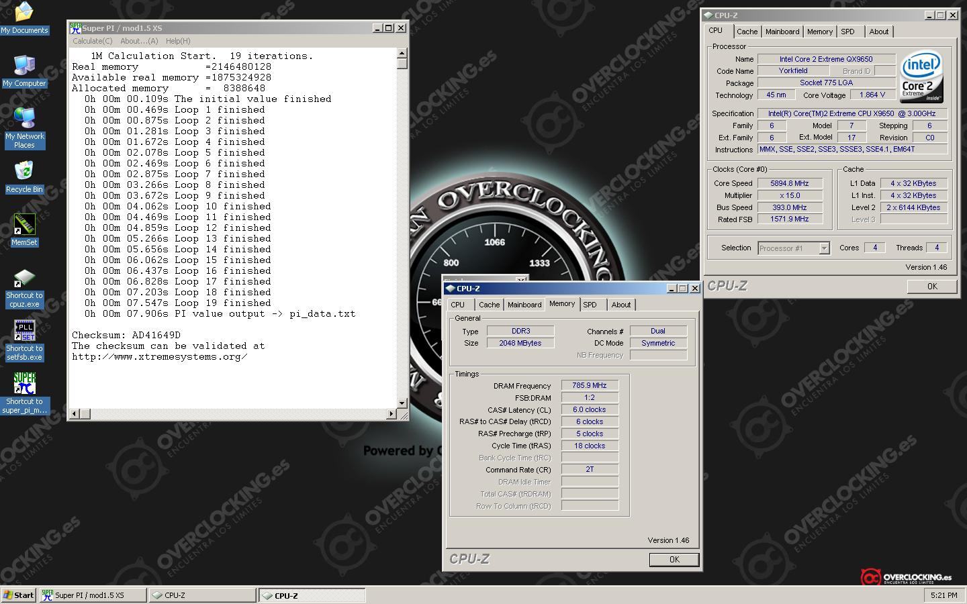Click the Core Speed 5894.8 MHz field
This screenshot has width=967, height=604.
tap(790, 183)
